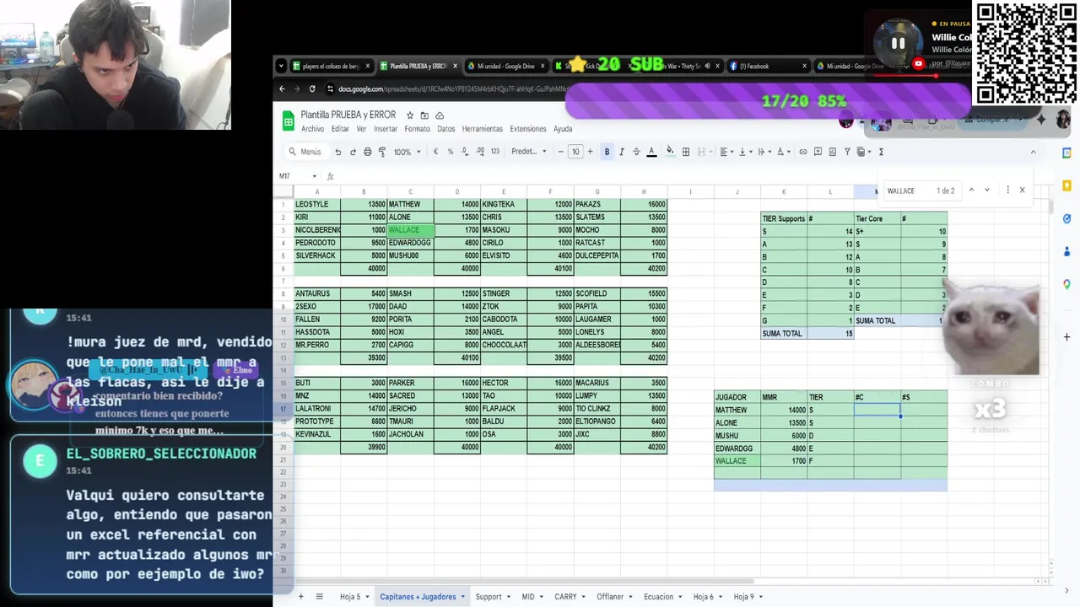Open the font Predet... dropdown
Screen dimensions: 1080x607
click(x=529, y=152)
